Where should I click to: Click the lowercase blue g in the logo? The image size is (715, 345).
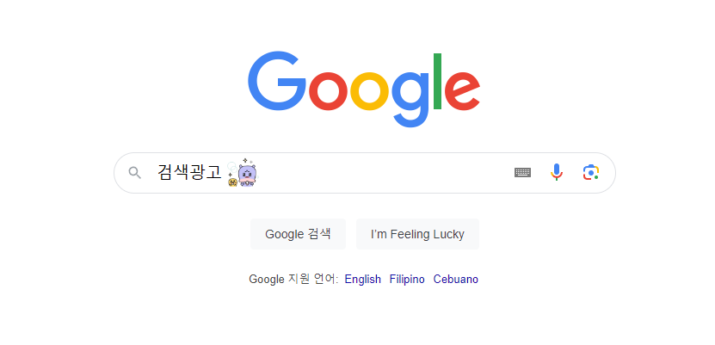410,99
